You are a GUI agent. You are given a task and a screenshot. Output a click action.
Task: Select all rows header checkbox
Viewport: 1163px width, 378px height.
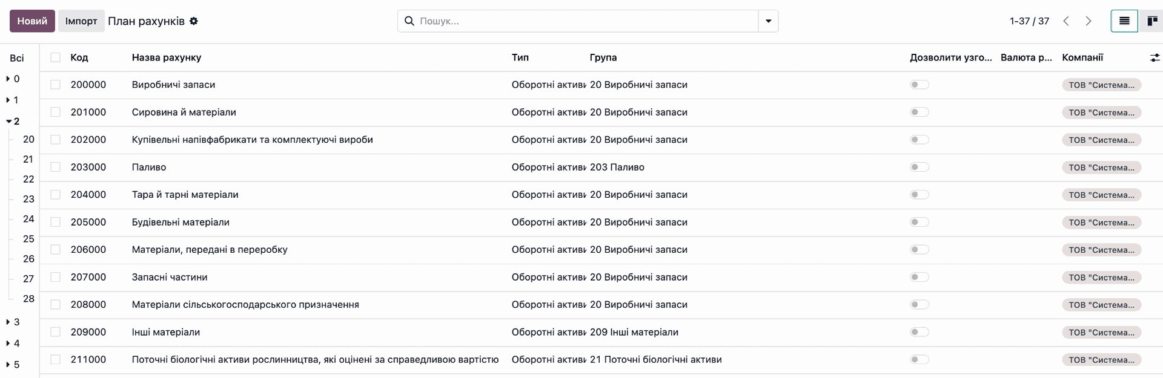pos(55,57)
